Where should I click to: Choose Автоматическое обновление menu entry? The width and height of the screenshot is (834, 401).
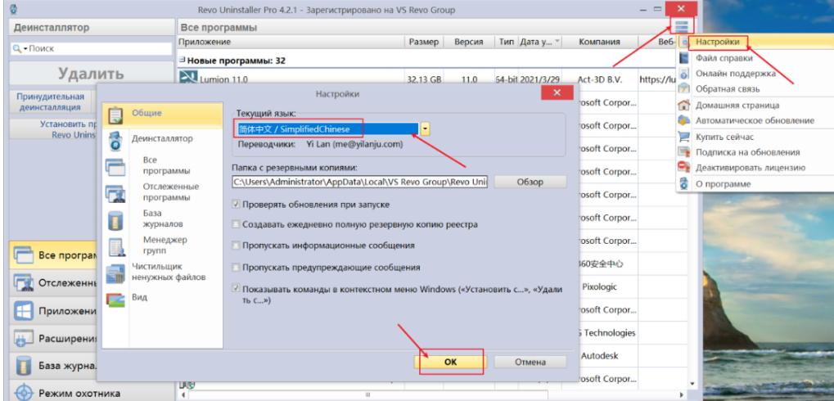755,121
